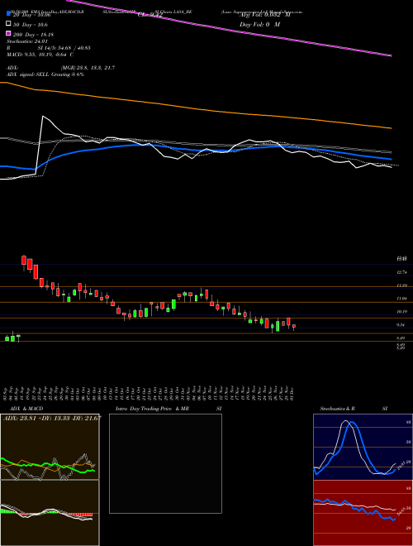Image resolution: width=413 pixels, height=546 pixels.
Task: Click the blue 20 Day legend swatch
Action: tap(8, 14)
